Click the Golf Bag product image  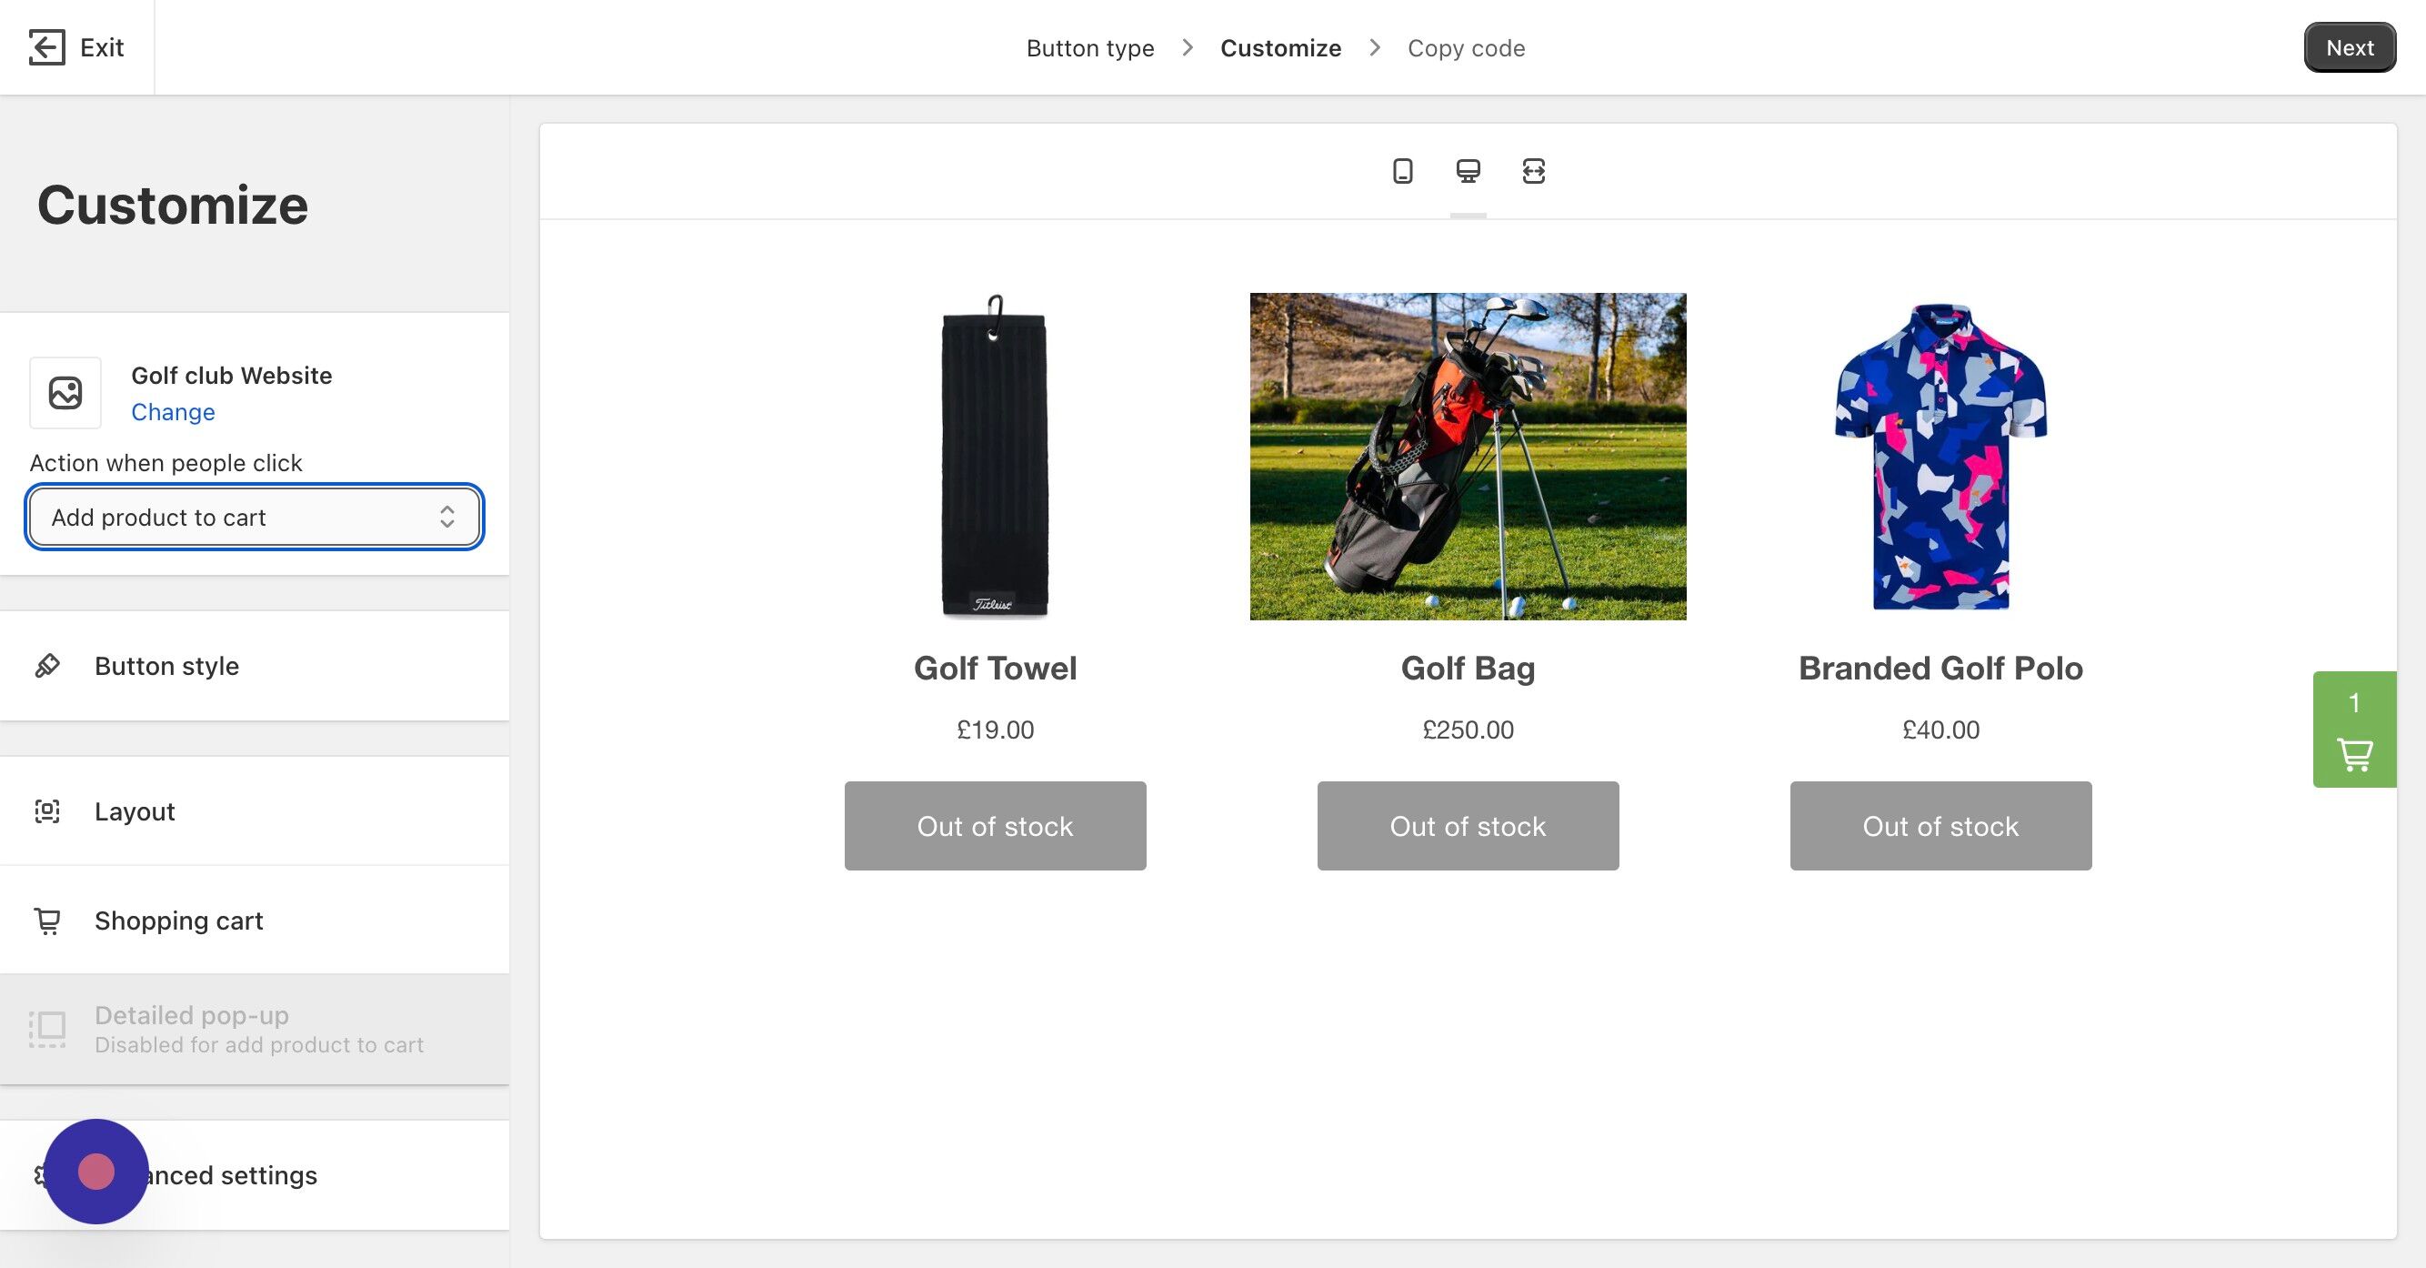(1468, 456)
